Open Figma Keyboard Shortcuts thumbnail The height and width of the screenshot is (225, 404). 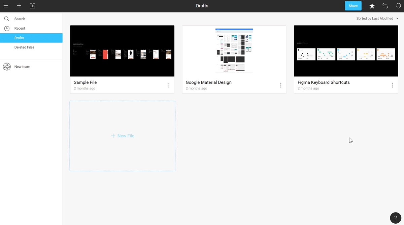(346, 51)
